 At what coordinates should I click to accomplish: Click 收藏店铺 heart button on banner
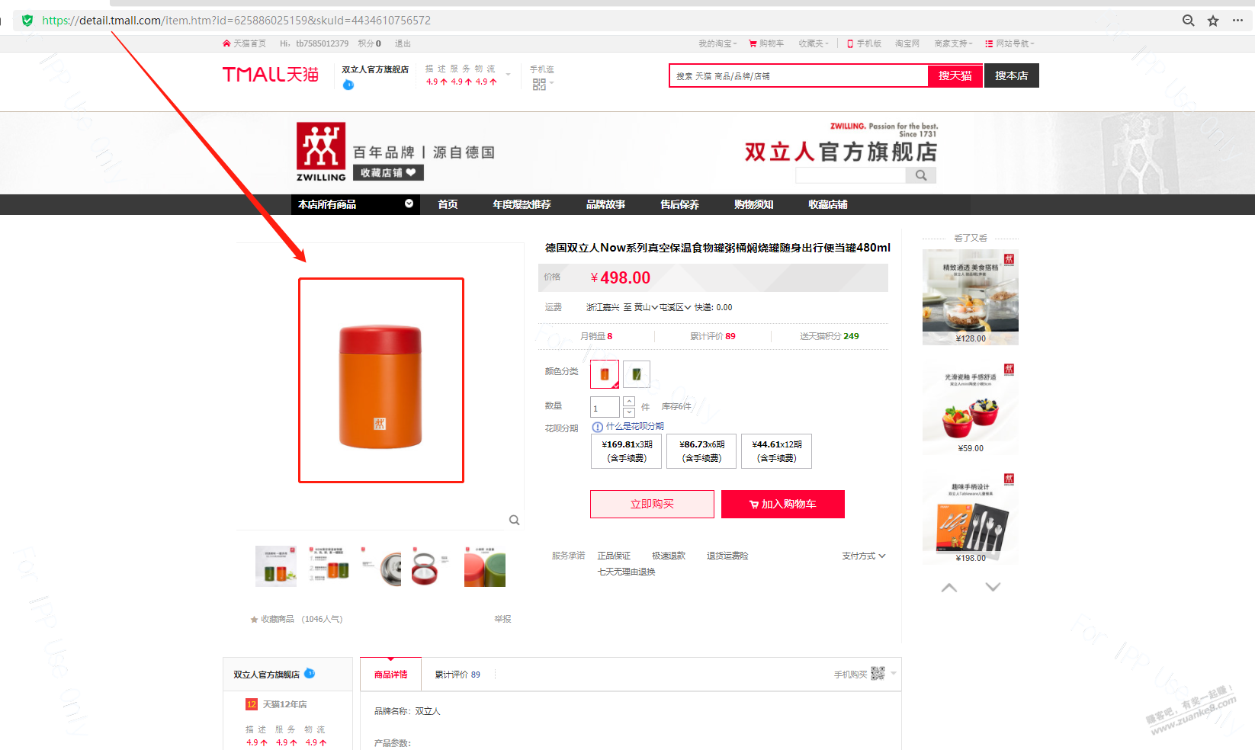pyautogui.click(x=388, y=173)
